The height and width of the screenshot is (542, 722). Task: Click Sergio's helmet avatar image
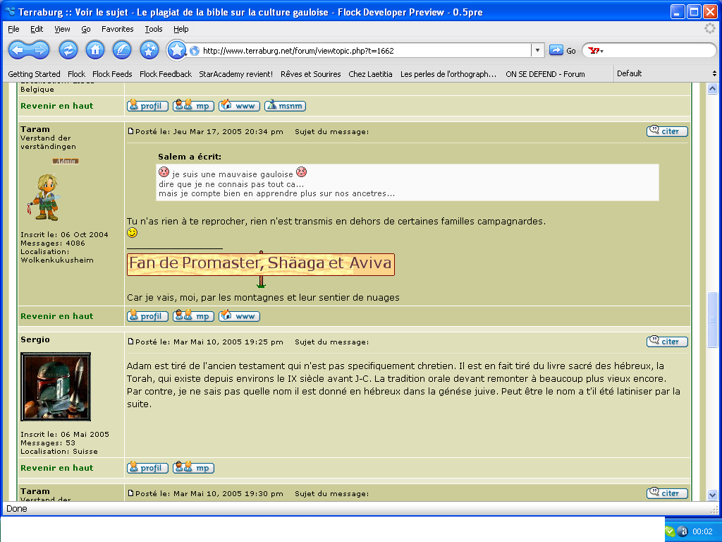point(56,387)
